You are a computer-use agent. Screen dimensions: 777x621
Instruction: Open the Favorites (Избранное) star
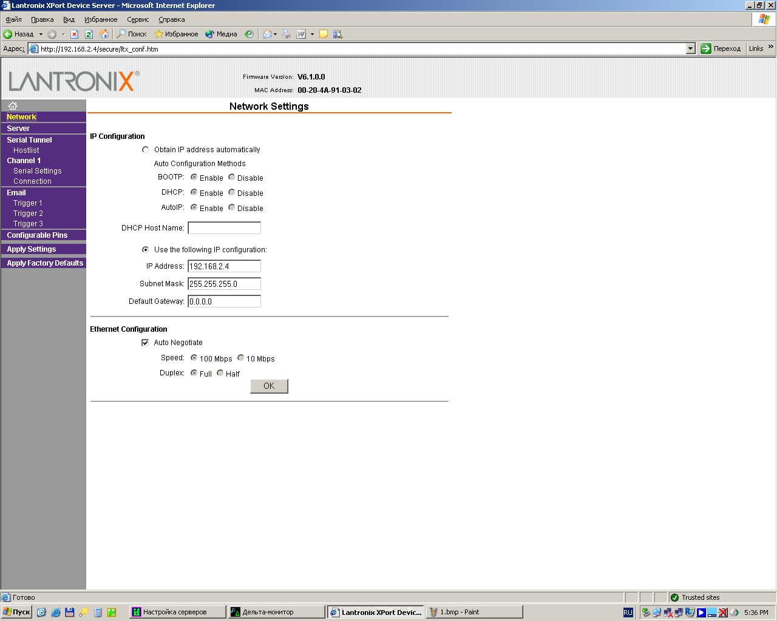[176, 34]
